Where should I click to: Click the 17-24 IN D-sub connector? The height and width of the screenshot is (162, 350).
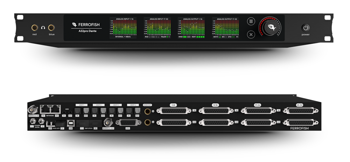click(x=258, y=111)
